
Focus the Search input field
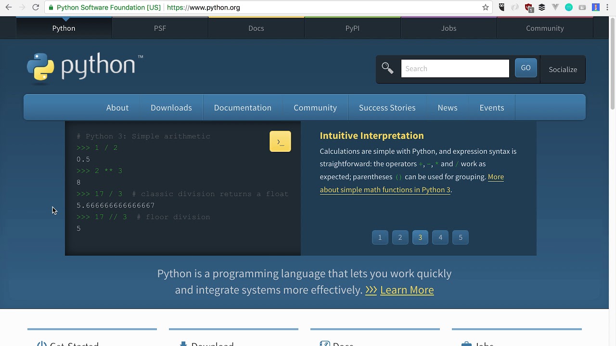[x=455, y=68]
